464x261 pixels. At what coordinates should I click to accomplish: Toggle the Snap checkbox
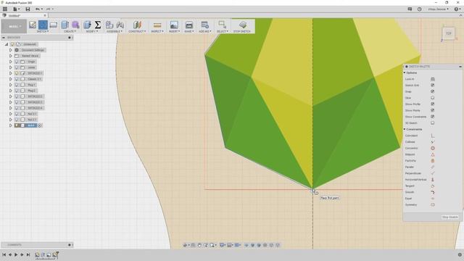pos(432,91)
